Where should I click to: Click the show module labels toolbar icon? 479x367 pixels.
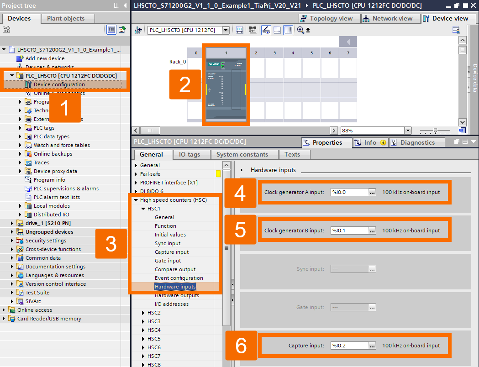click(x=239, y=30)
